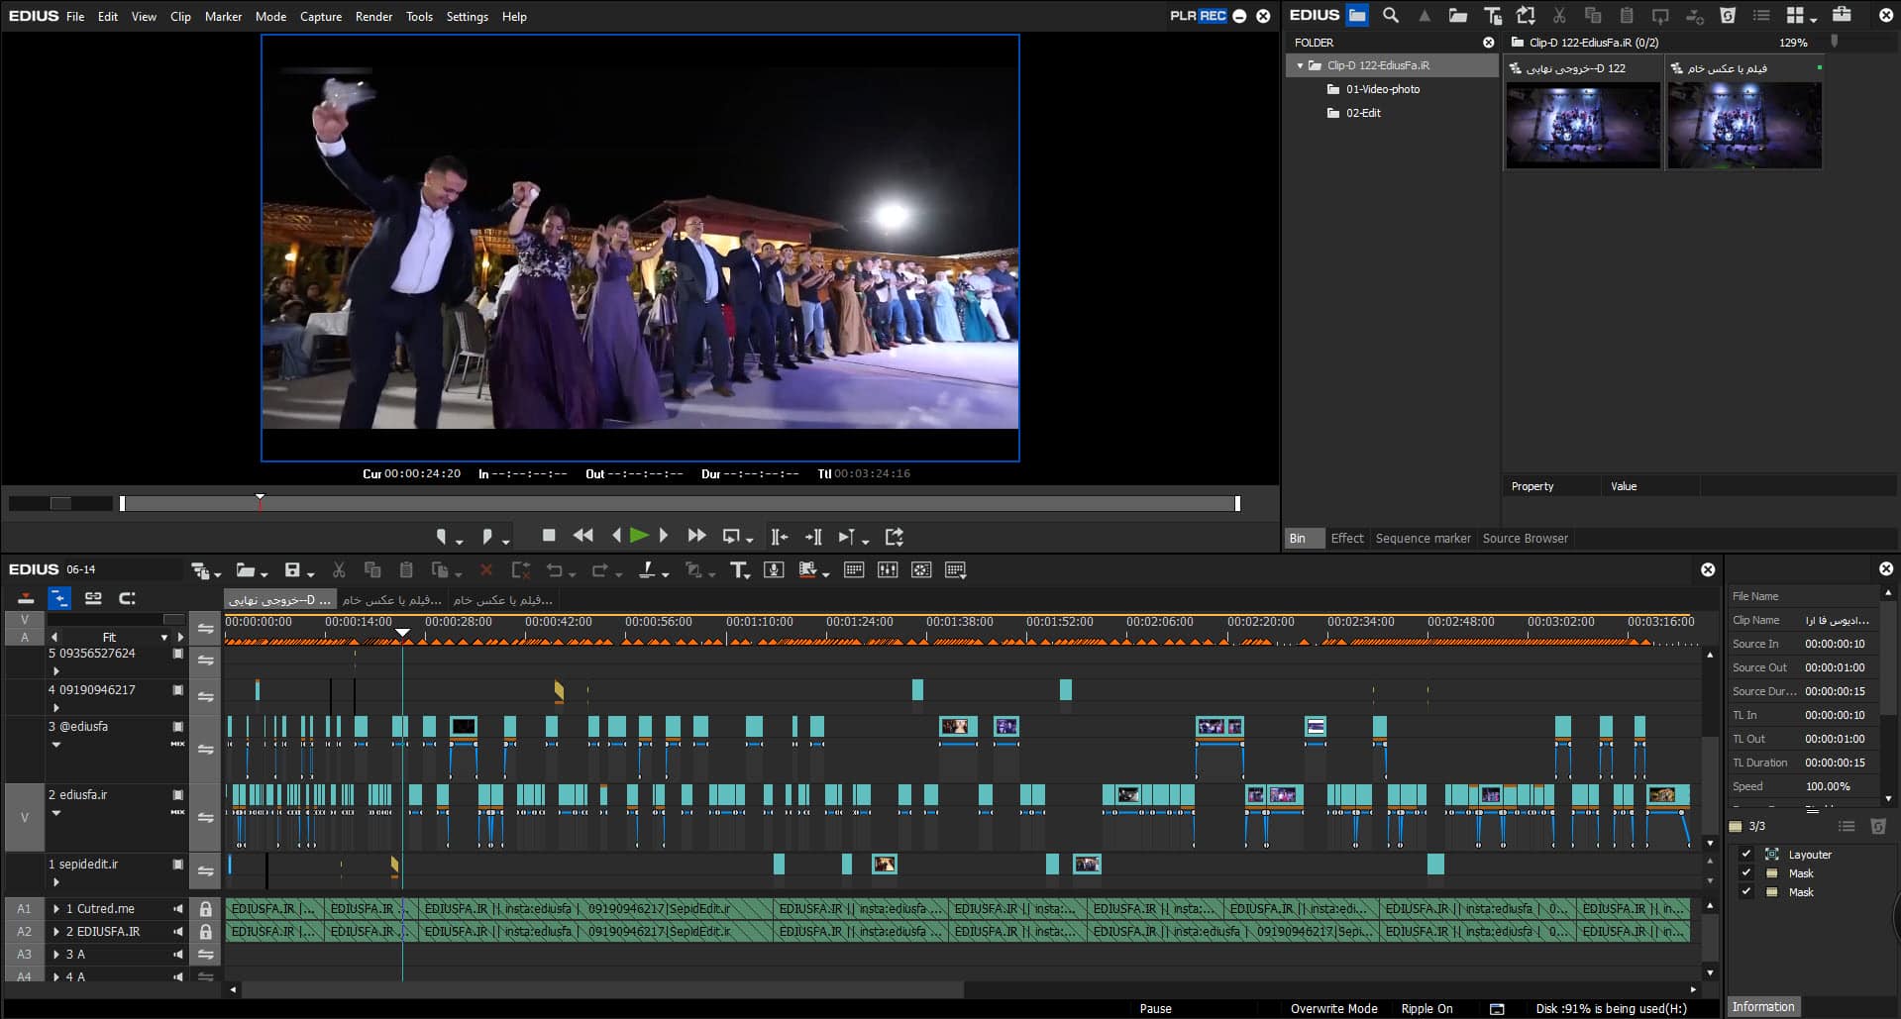Click the Delete red X icon
Screen dimensions: 1901x1019
486,570
